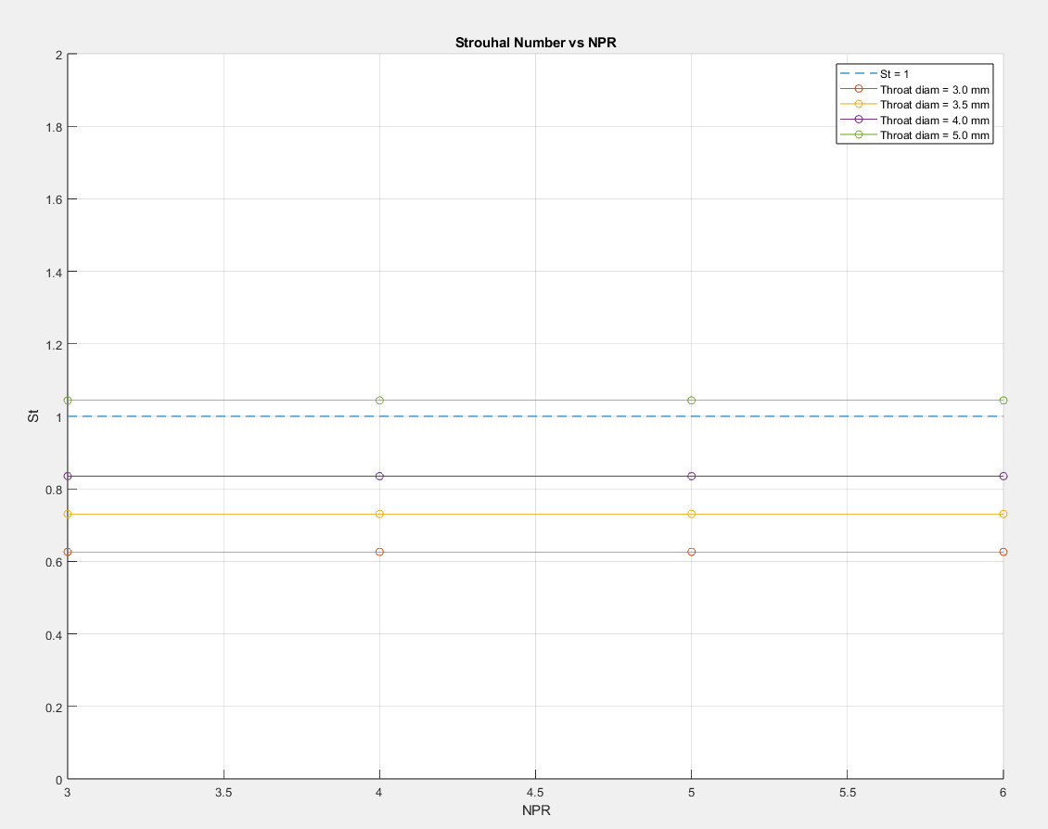This screenshot has height=829, width=1048.
Task: Click y-axis tick label '1.6'
Action: tap(55, 200)
